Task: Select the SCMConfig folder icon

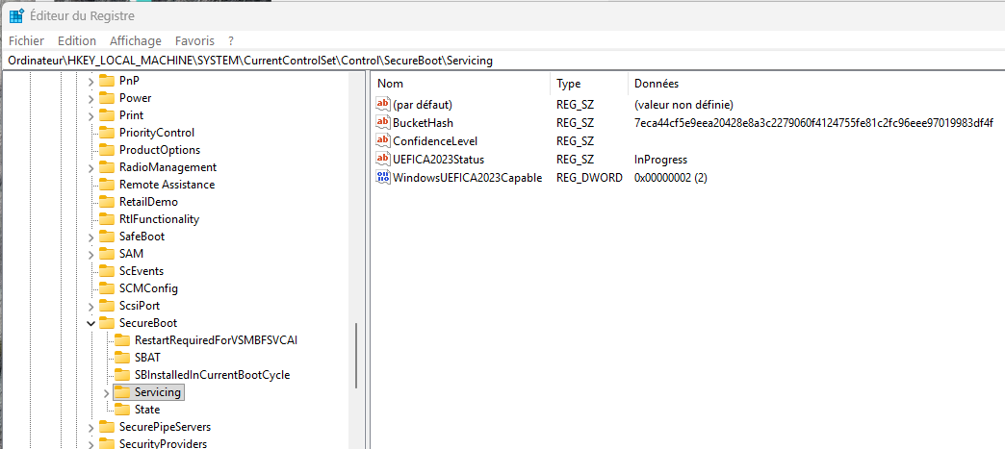Action: click(x=107, y=288)
